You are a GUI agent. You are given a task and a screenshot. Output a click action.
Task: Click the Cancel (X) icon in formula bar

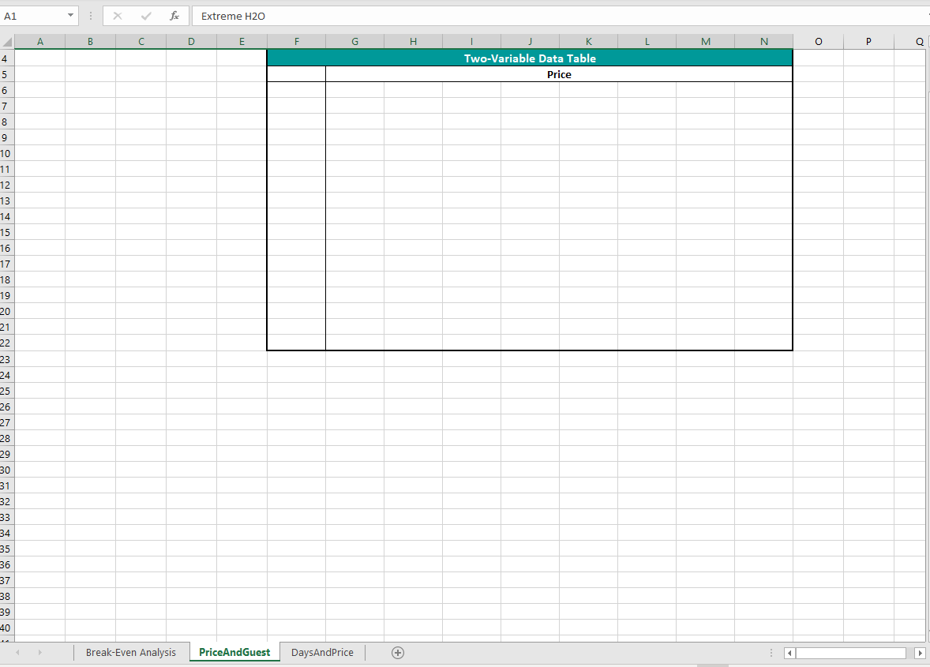pos(117,16)
